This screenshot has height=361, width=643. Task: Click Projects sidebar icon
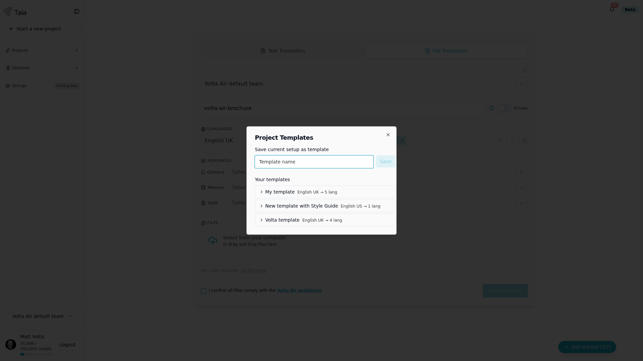coord(8,50)
